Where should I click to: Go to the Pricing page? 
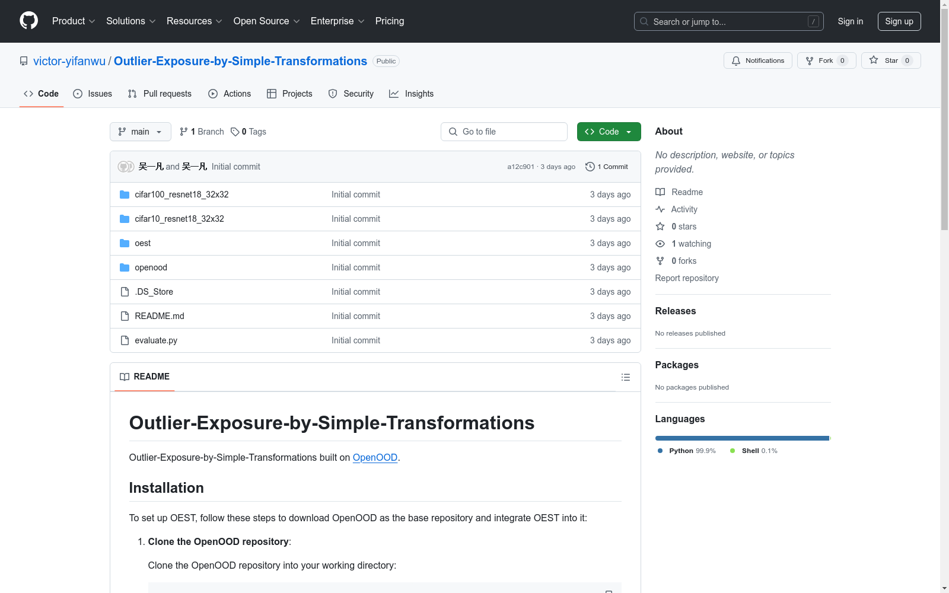point(390,21)
